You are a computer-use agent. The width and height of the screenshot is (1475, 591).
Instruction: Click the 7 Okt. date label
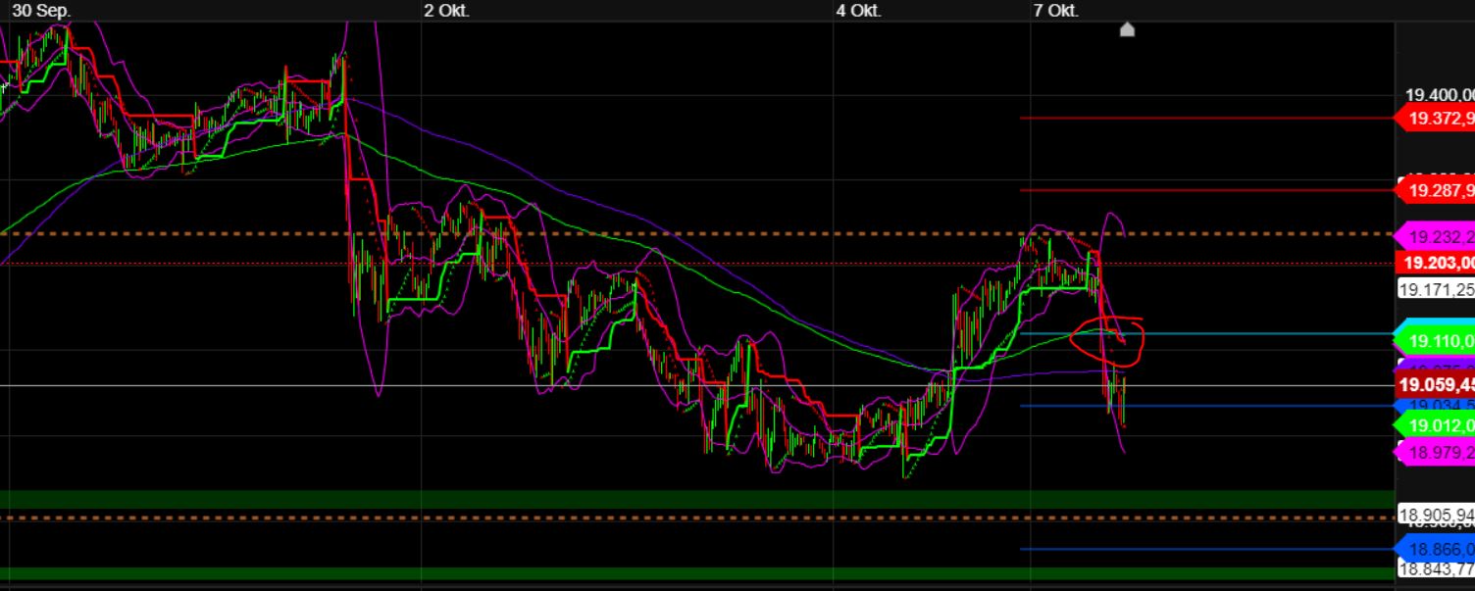point(1056,11)
